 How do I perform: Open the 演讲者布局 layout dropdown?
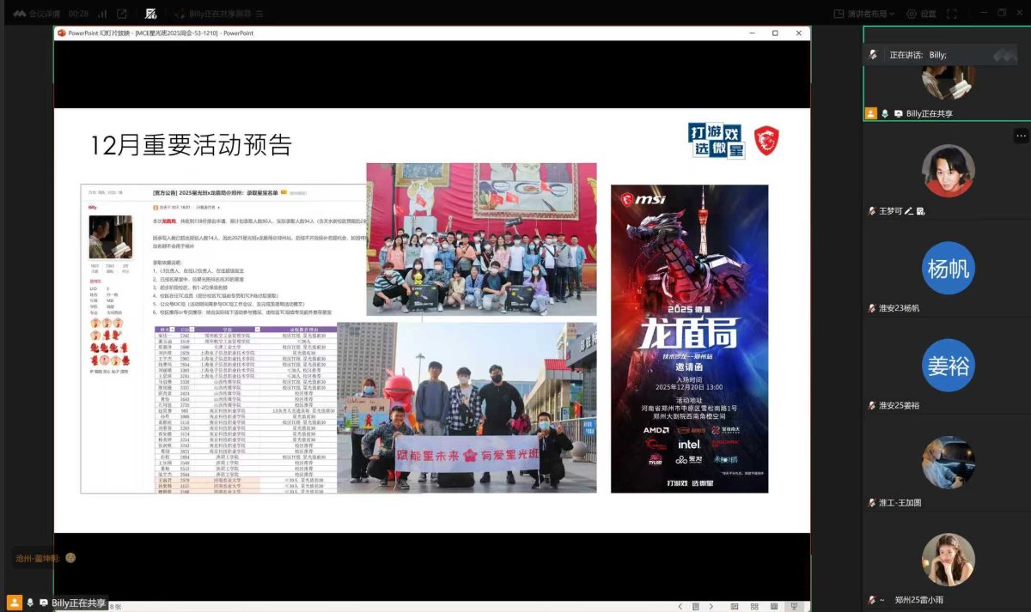tap(864, 14)
